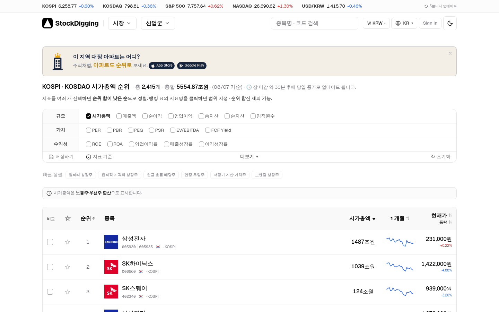This screenshot has height=312, width=499.
Task: Click USD/KRW rate ticker
Action: [x=332, y=6]
